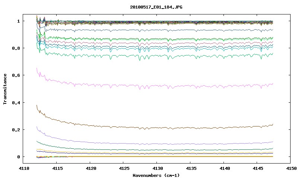Click the y-axis tick label 0.2

pyautogui.click(x=16, y=130)
